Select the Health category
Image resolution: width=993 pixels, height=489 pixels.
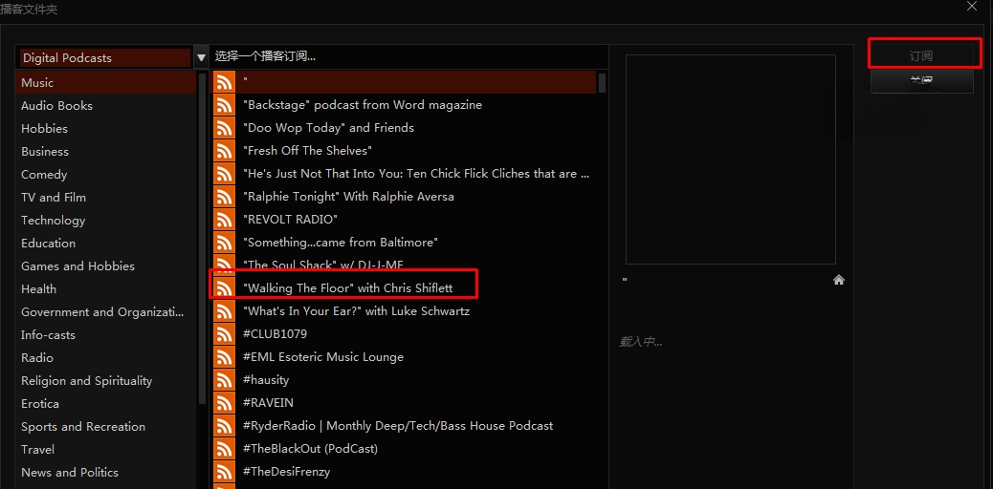point(106,289)
